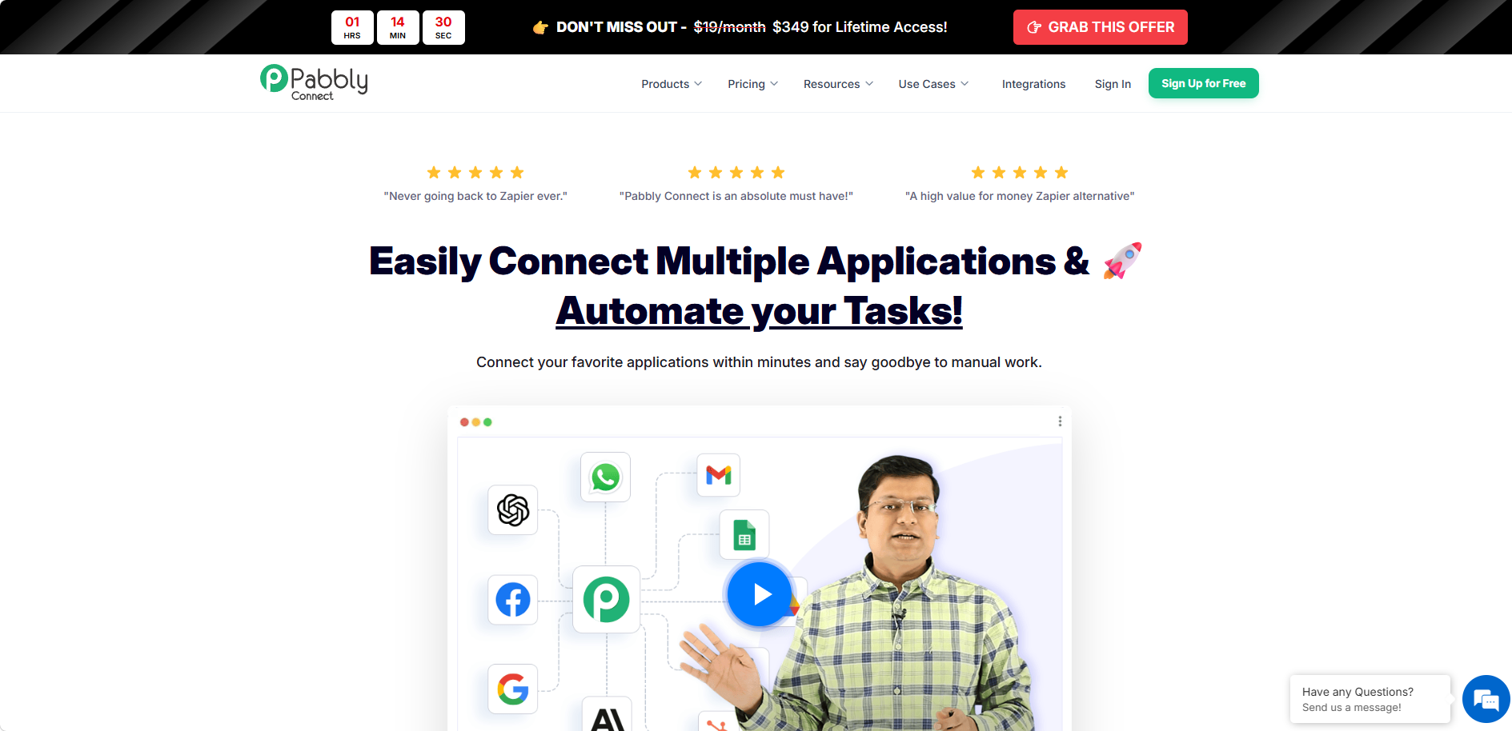The height and width of the screenshot is (731, 1512).
Task: Expand the Products dropdown menu
Action: tap(672, 84)
